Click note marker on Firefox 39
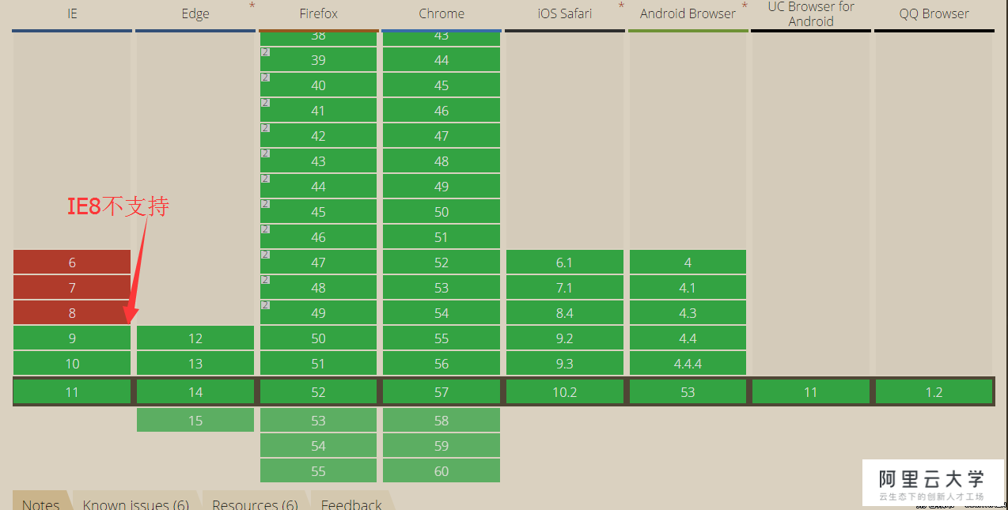 (265, 52)
